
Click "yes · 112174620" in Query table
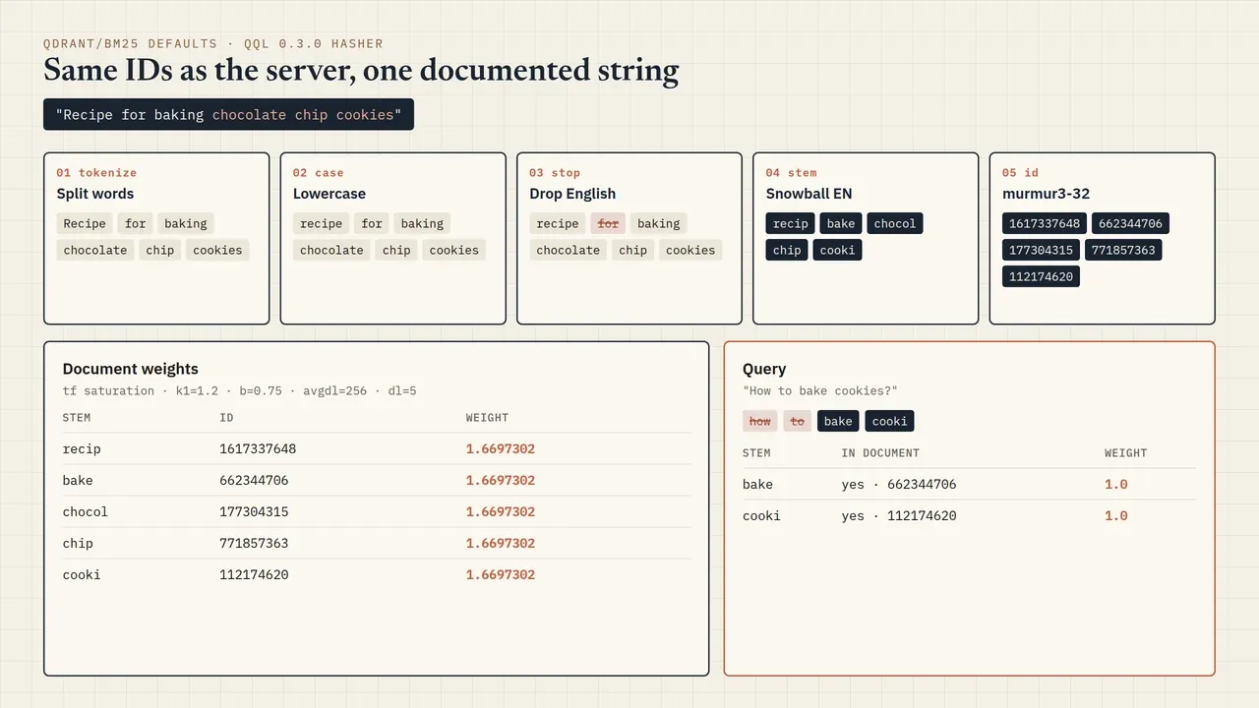coord(899,515)
